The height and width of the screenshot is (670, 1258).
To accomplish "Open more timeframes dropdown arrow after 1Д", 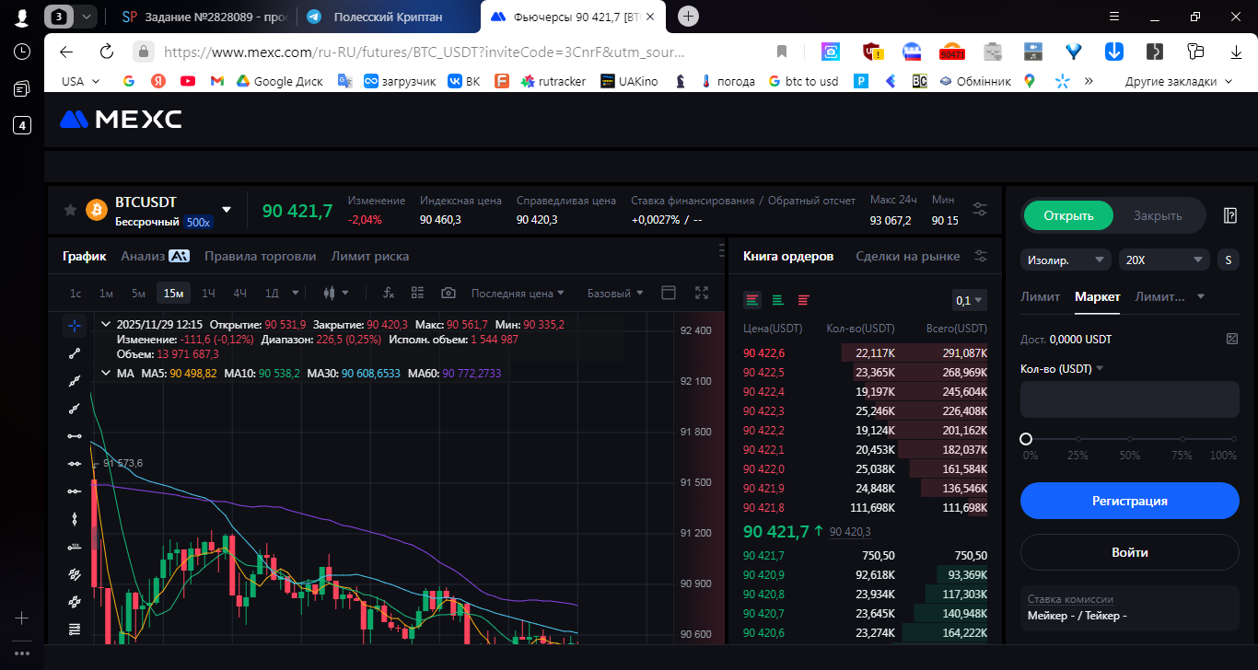I will (x=296, y=293).
